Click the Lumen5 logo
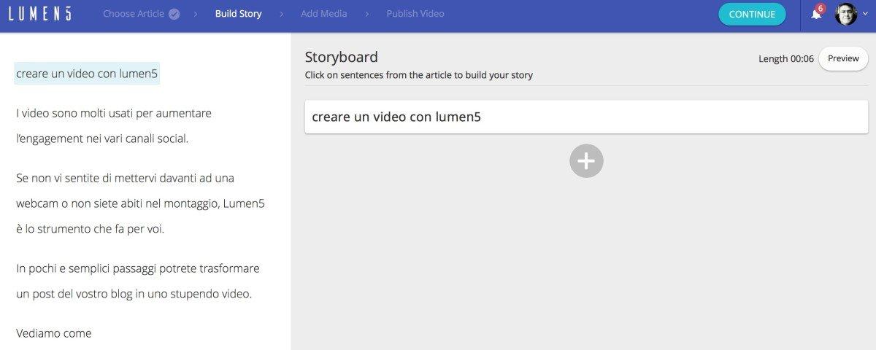The width and height of the screenshot is (876, 350). pyautogui.click(x=39, y=14)
